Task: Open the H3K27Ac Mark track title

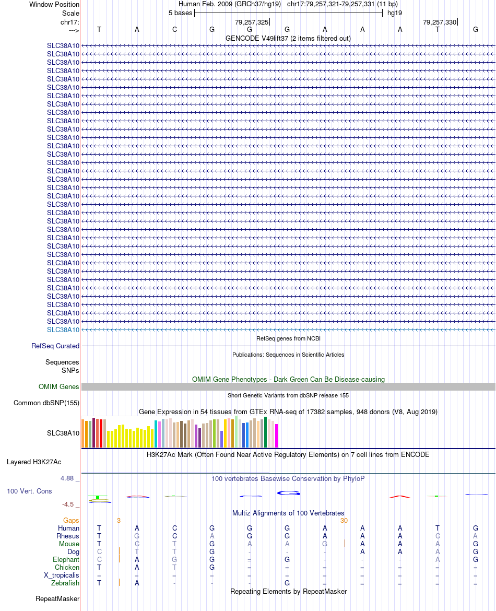Action: pos(288,454)
